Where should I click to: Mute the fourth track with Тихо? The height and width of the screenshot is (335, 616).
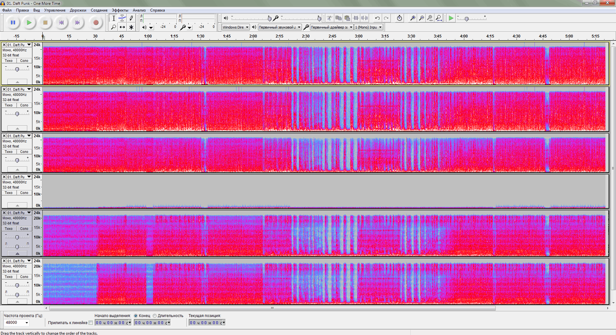pyautogui.click(x=9, y=193)
